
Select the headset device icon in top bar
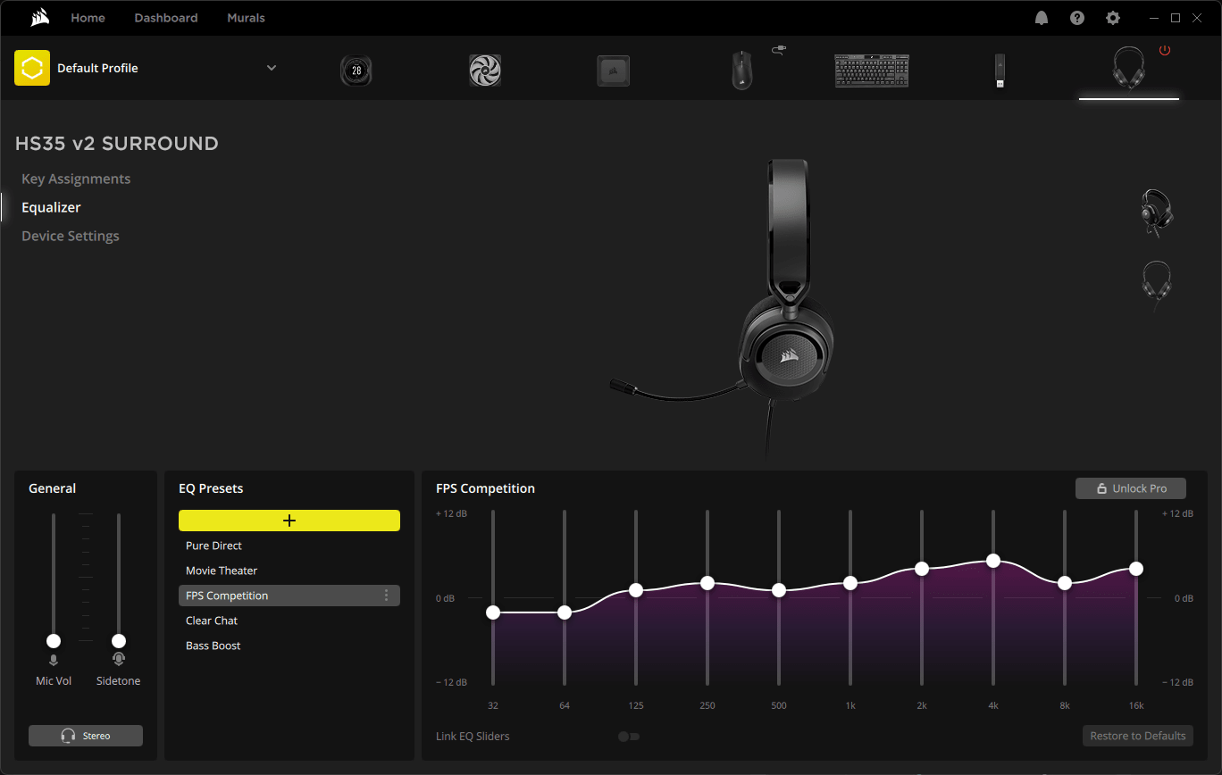coord(1129,68)
